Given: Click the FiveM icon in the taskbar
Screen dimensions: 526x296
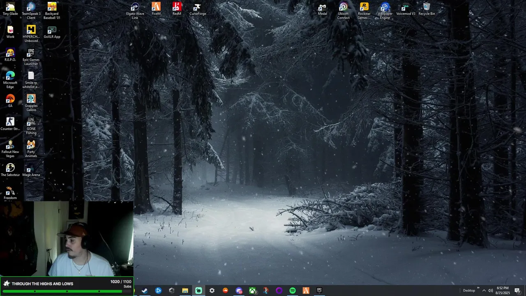Looking at the screenshot, I should tap(306, 291).
